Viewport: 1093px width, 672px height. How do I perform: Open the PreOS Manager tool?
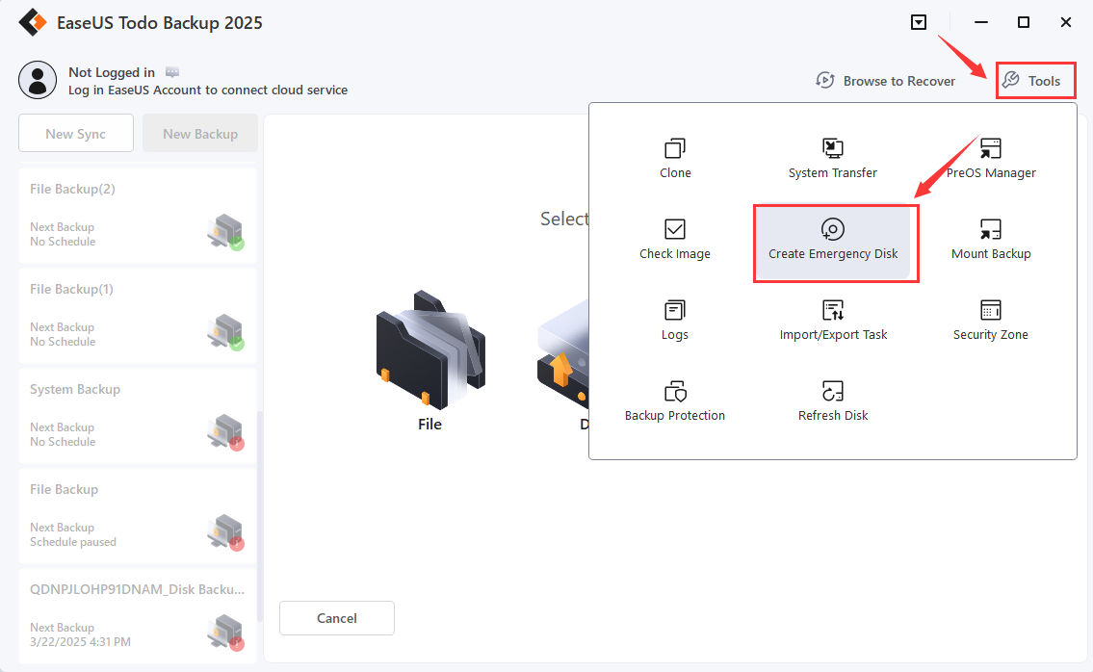pos(991,159)
